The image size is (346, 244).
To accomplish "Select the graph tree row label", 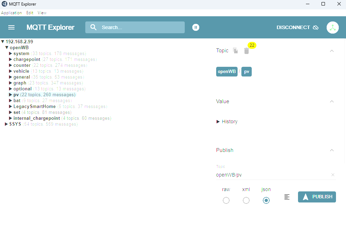I will pos(20,83).
